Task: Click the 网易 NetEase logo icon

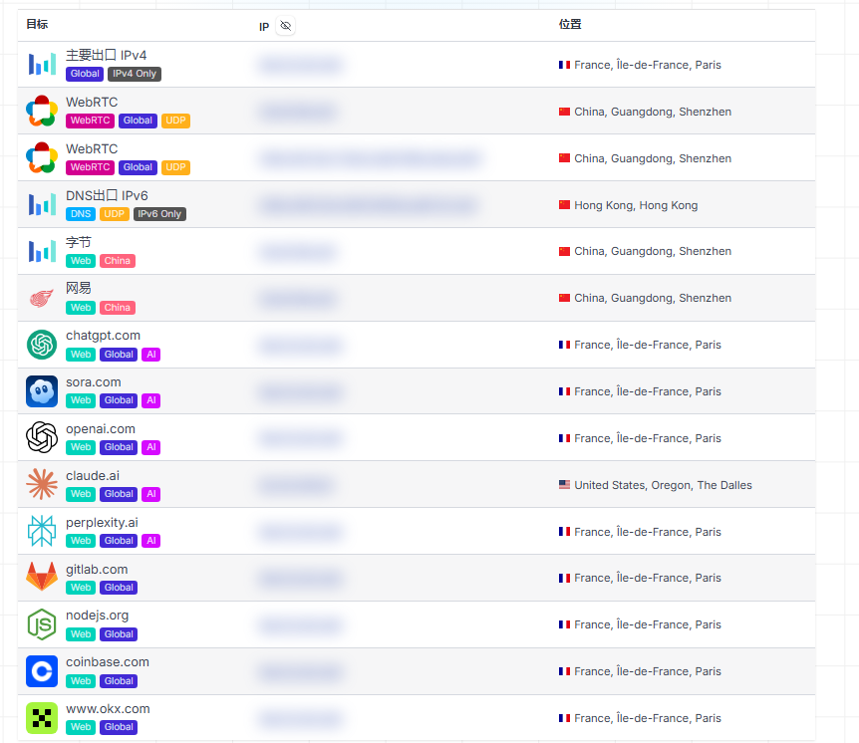Action: point(42,298)
